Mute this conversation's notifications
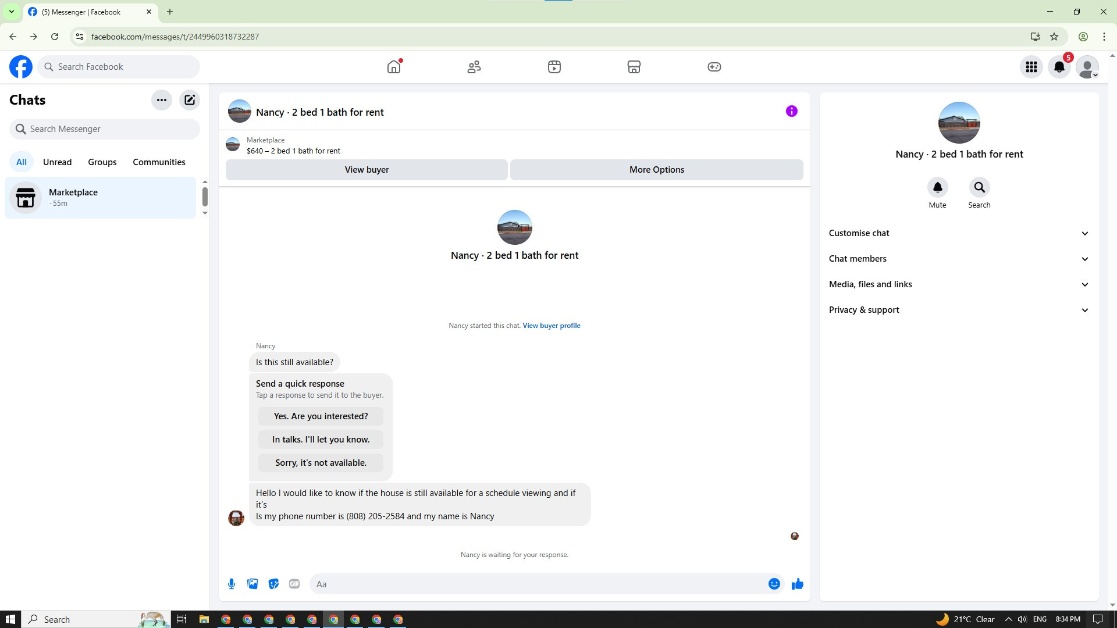The height and width of the screenshot is (628, 1117). [937, 188]
